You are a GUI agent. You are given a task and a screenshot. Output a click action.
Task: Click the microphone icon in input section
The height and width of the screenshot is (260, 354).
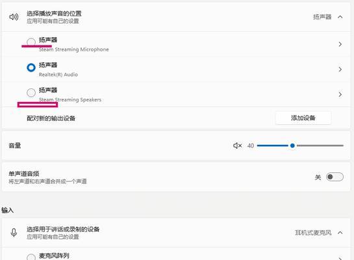point(14,233)
